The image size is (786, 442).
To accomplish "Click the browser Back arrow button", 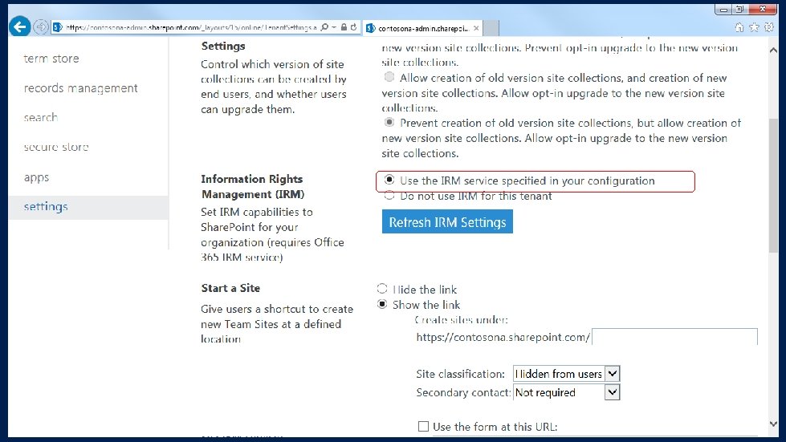I will click(x=19, y=26).
